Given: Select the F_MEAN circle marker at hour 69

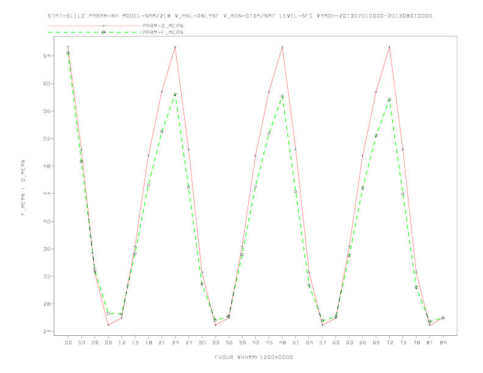Looking at the screenshot, I should point(376,136).
